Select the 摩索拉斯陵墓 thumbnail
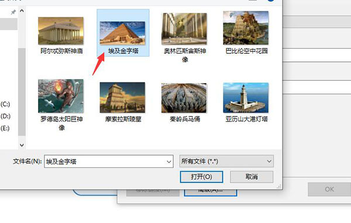Viewport: 351px width, 223px height. click(122, 97)
